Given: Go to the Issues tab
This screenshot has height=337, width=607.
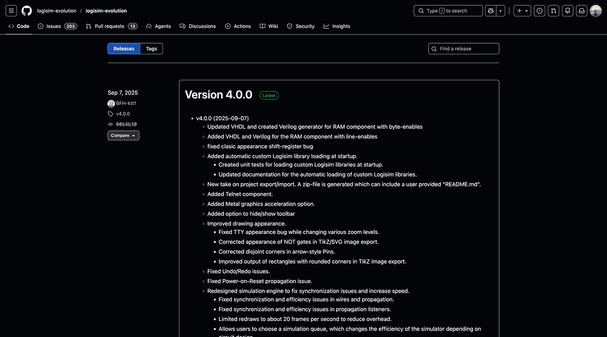Looking at the screenshot, I should coord(57,26).
